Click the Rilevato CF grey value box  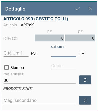80,38
